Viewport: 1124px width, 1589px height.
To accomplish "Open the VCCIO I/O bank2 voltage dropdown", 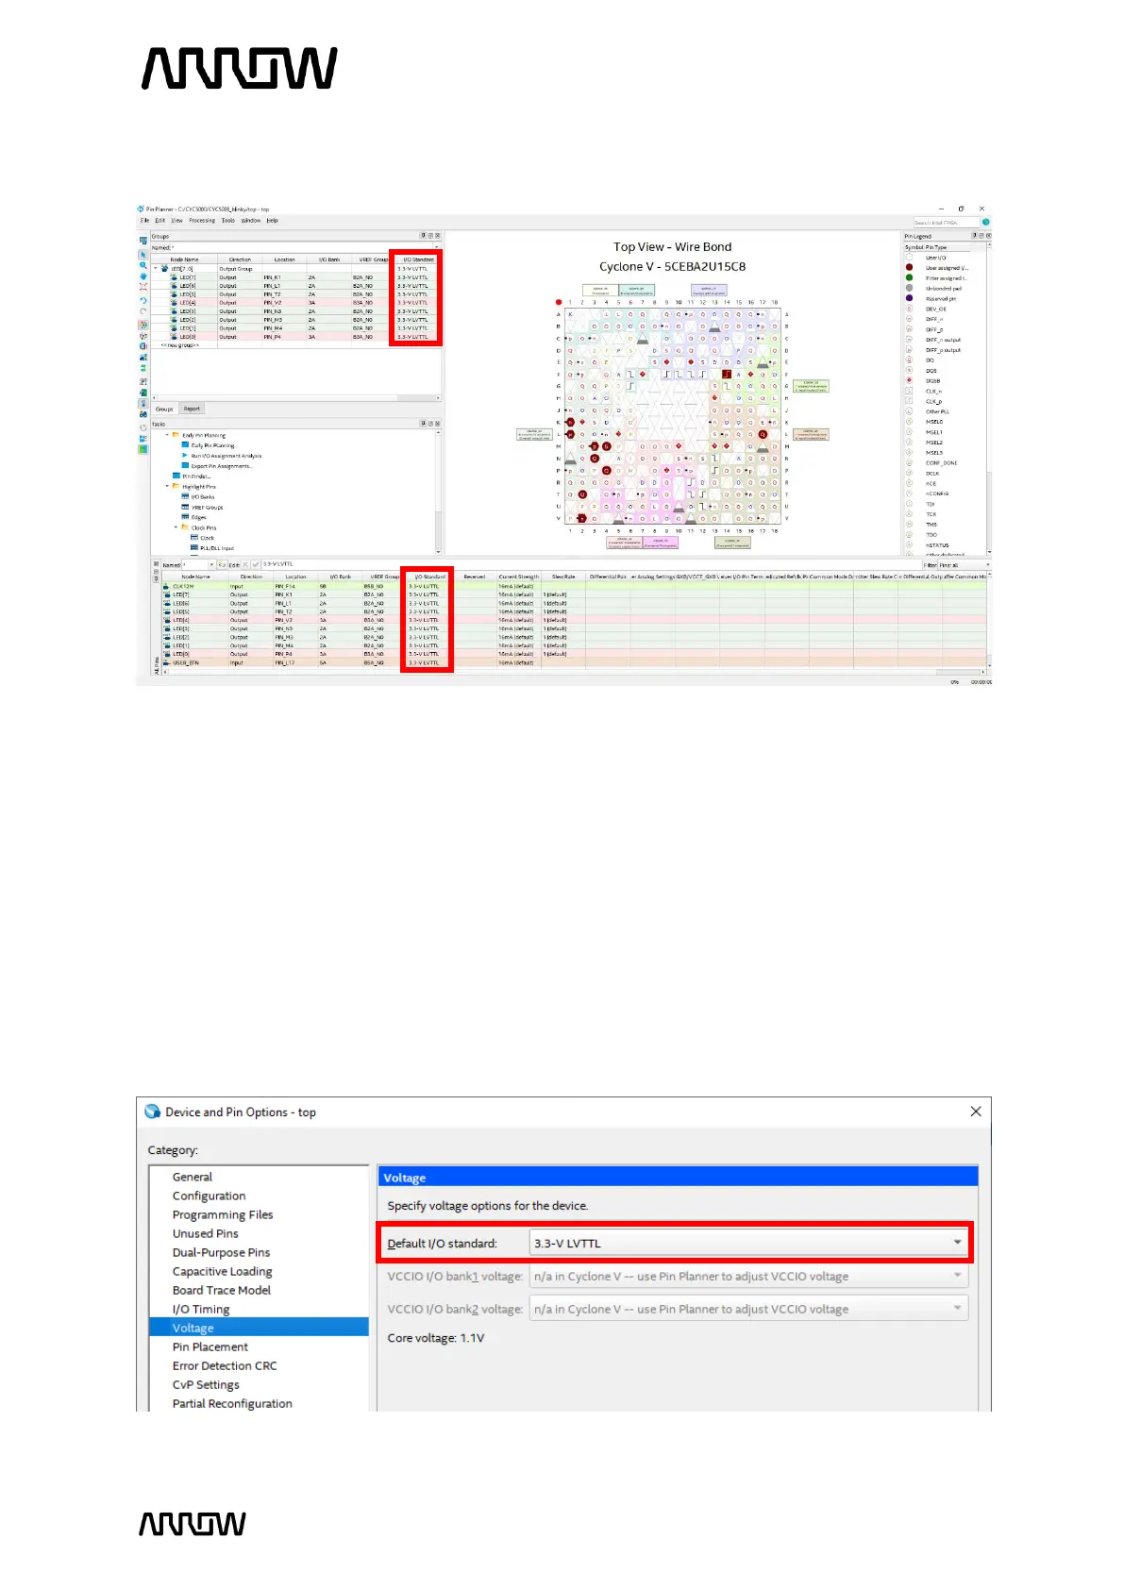I will 749,1309.
